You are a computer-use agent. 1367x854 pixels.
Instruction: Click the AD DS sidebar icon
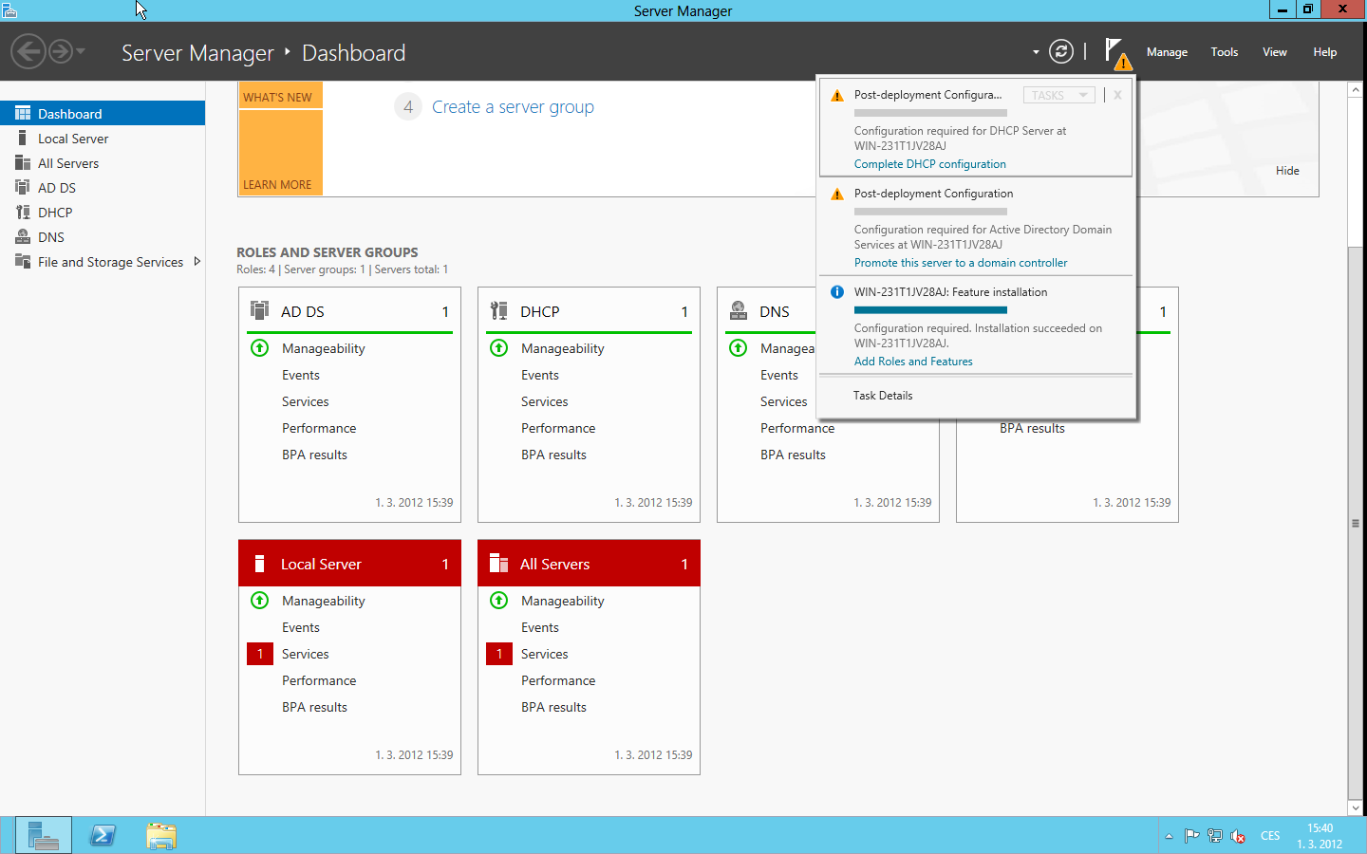click(23, 187)
